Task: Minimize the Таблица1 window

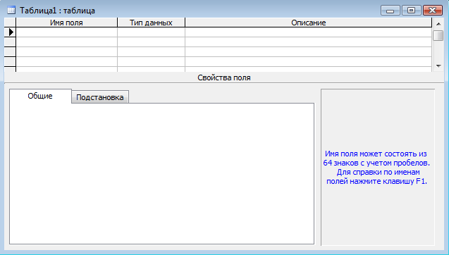Action: pyautogui.click(x=390, y=11)
